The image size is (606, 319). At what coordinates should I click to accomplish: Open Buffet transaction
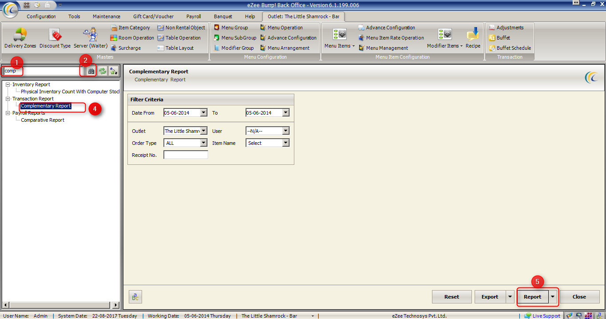[499, 38]
